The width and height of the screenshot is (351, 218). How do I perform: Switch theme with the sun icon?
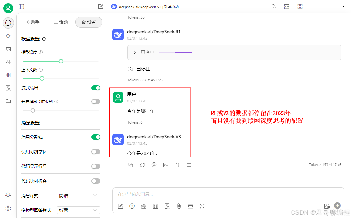pos(8,195)
